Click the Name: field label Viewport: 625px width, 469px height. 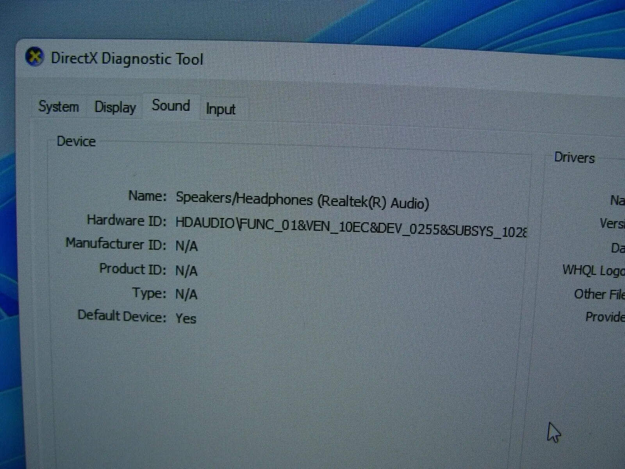147,195
